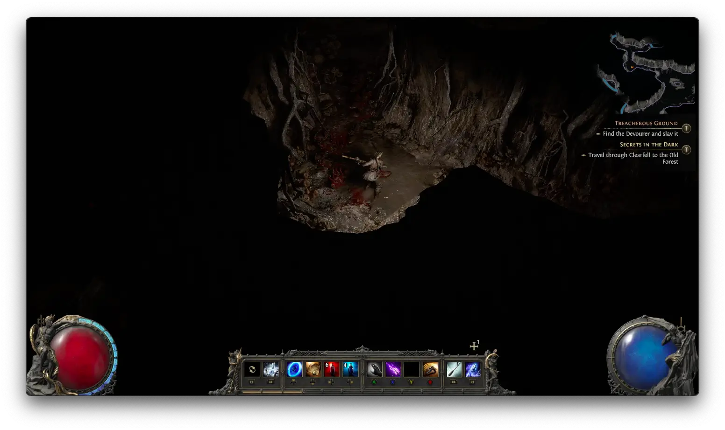The image size is (725, 430).
Task: Click the pin icon beside Secrets in the Dark
Action: [x=686, y=150]
